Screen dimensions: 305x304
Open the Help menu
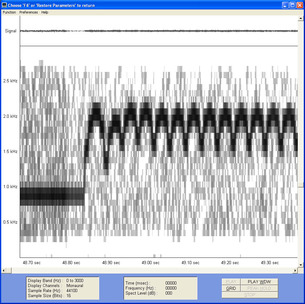pos(45,12)
